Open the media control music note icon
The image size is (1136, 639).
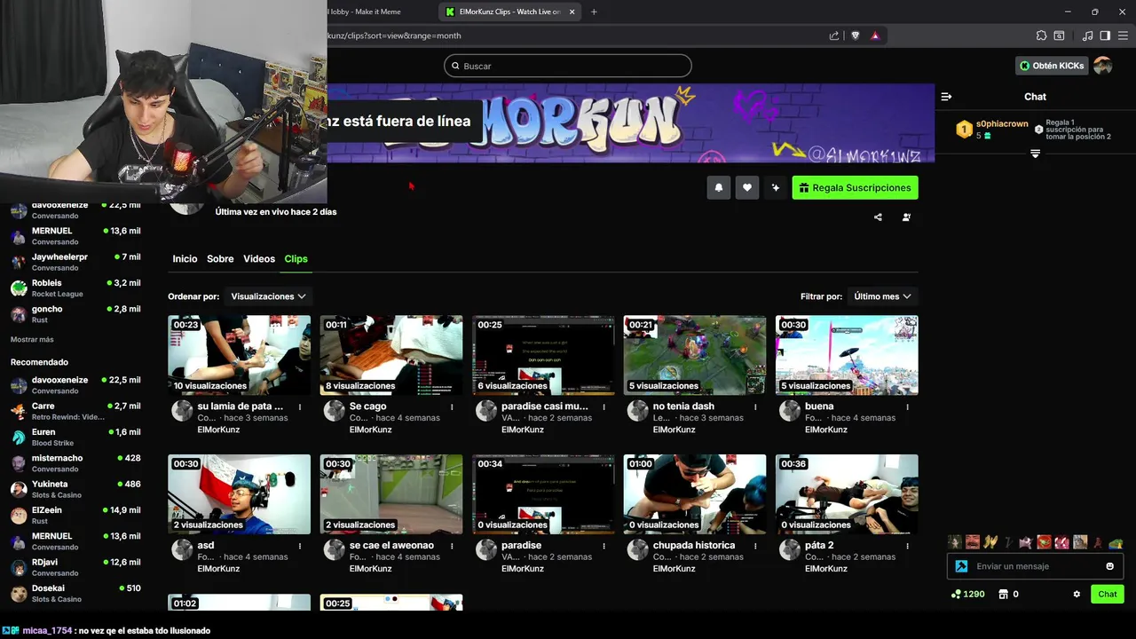click(1087, 35)
